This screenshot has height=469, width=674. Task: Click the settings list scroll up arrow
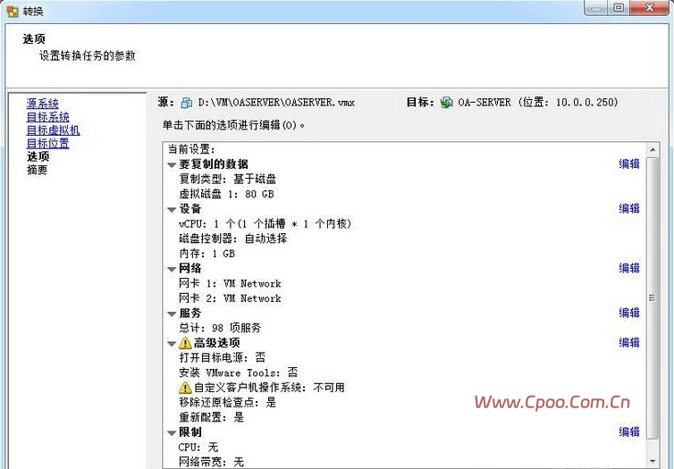(653, 150)
